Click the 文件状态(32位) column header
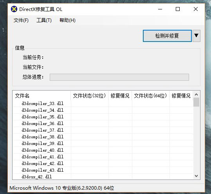The image size is (211, 194). tap(90, 96)
